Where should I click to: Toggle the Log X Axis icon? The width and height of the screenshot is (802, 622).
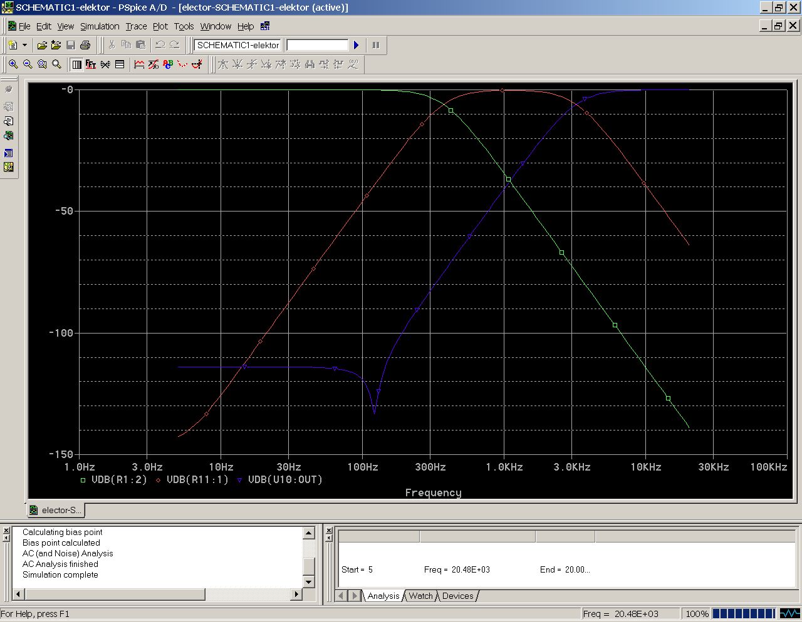(x=76, y=64)
